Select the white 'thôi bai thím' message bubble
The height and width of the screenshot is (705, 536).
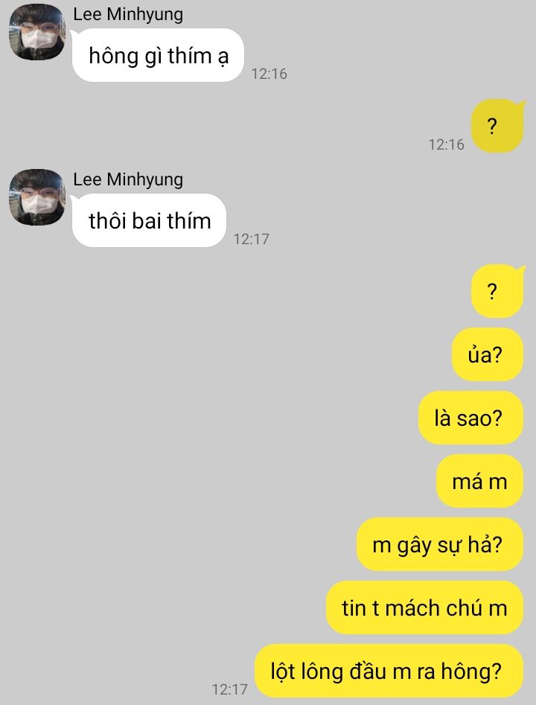149,220
